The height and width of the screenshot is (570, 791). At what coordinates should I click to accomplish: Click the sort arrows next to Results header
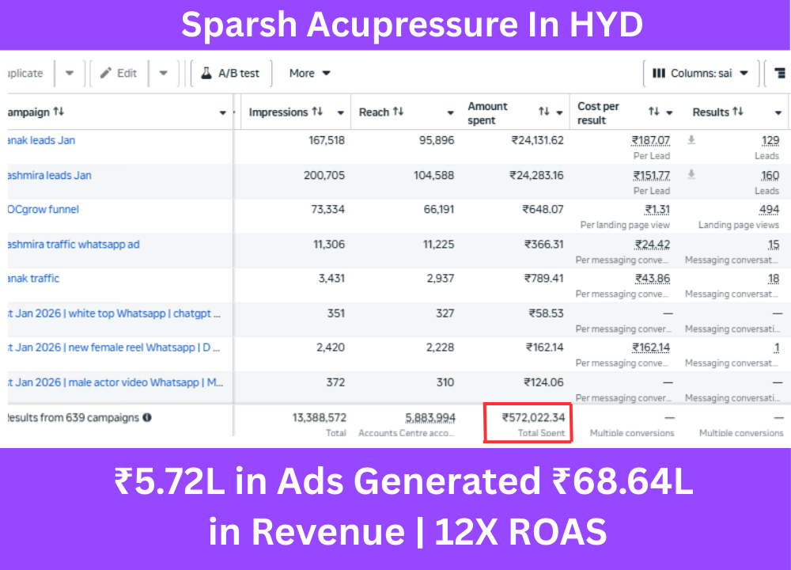pyautogui.click(x=738, y=112)
